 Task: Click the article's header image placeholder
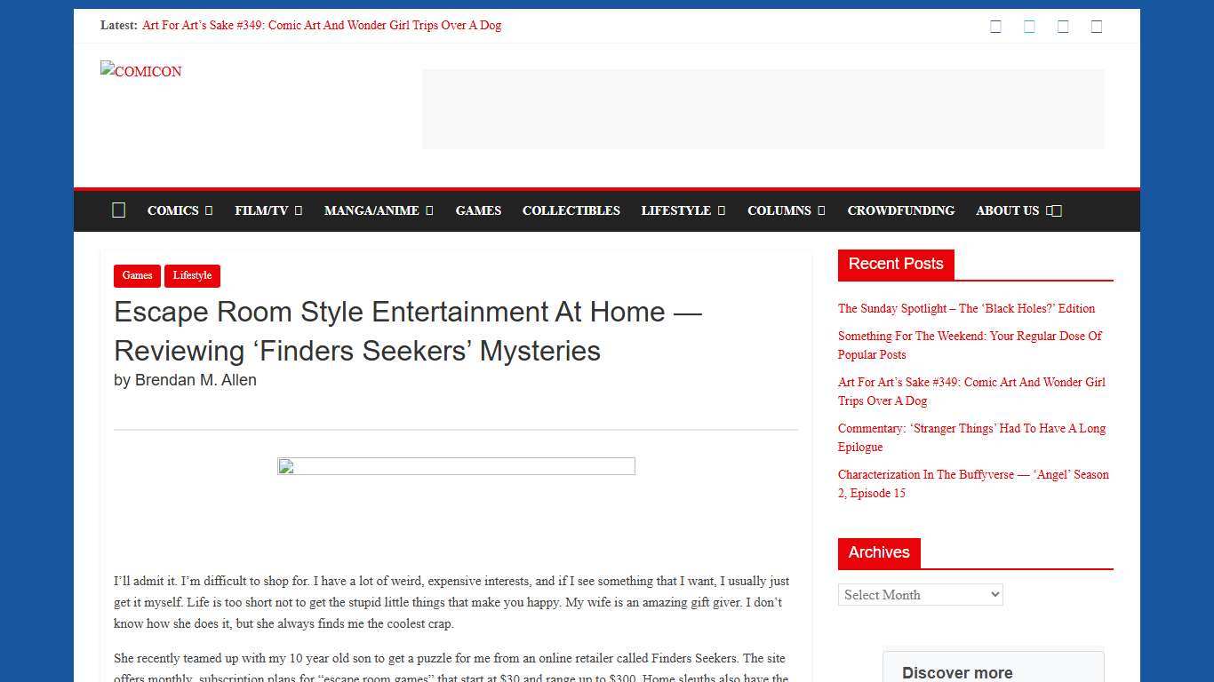(x=456, y=466)
